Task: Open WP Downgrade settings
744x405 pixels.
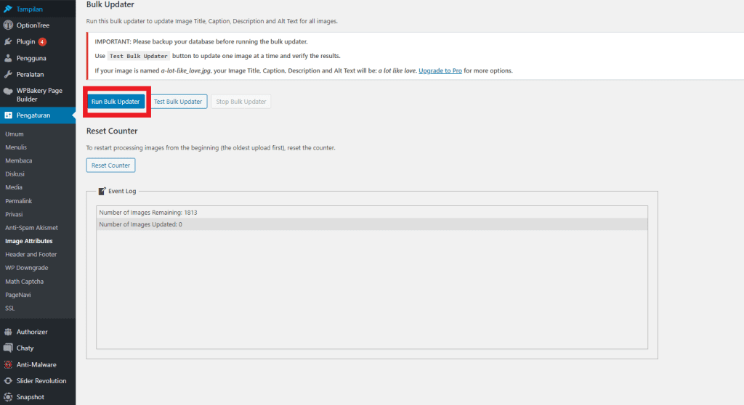Action: click(27, 268)
